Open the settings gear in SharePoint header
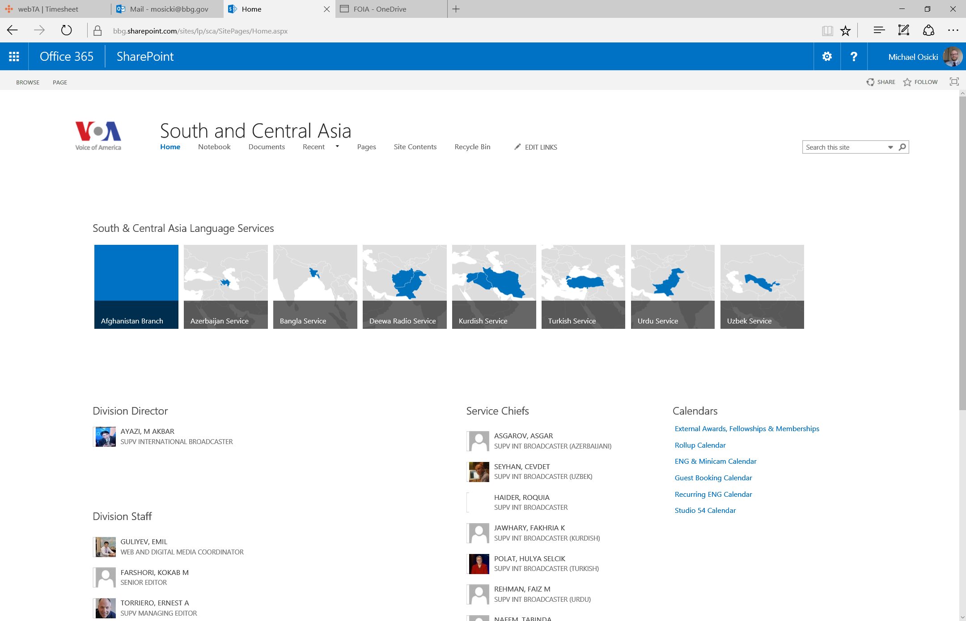This screenshot has width=966, height=621. pos(827,56)
